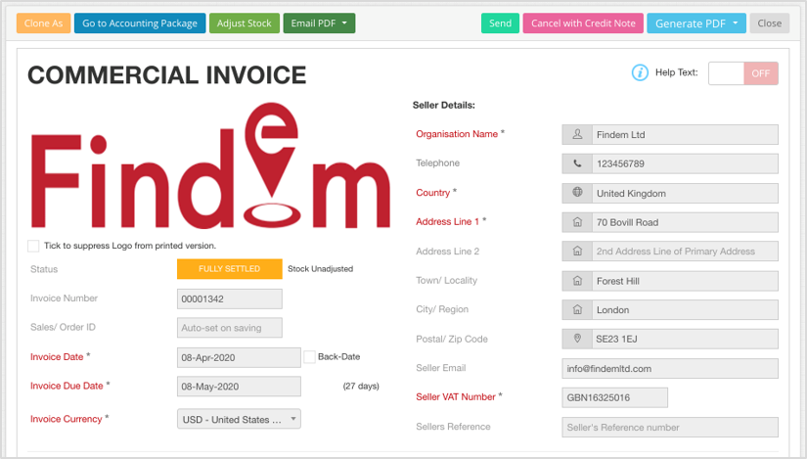807x459 pixels.
Task: Click the Help Text: label
Action: coord(676,72)
